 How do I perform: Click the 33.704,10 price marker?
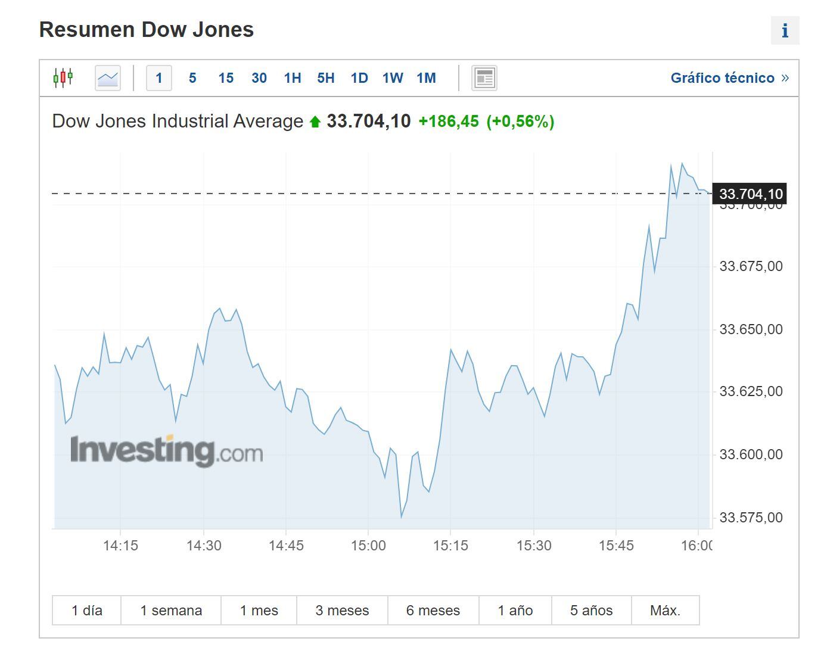750,194
